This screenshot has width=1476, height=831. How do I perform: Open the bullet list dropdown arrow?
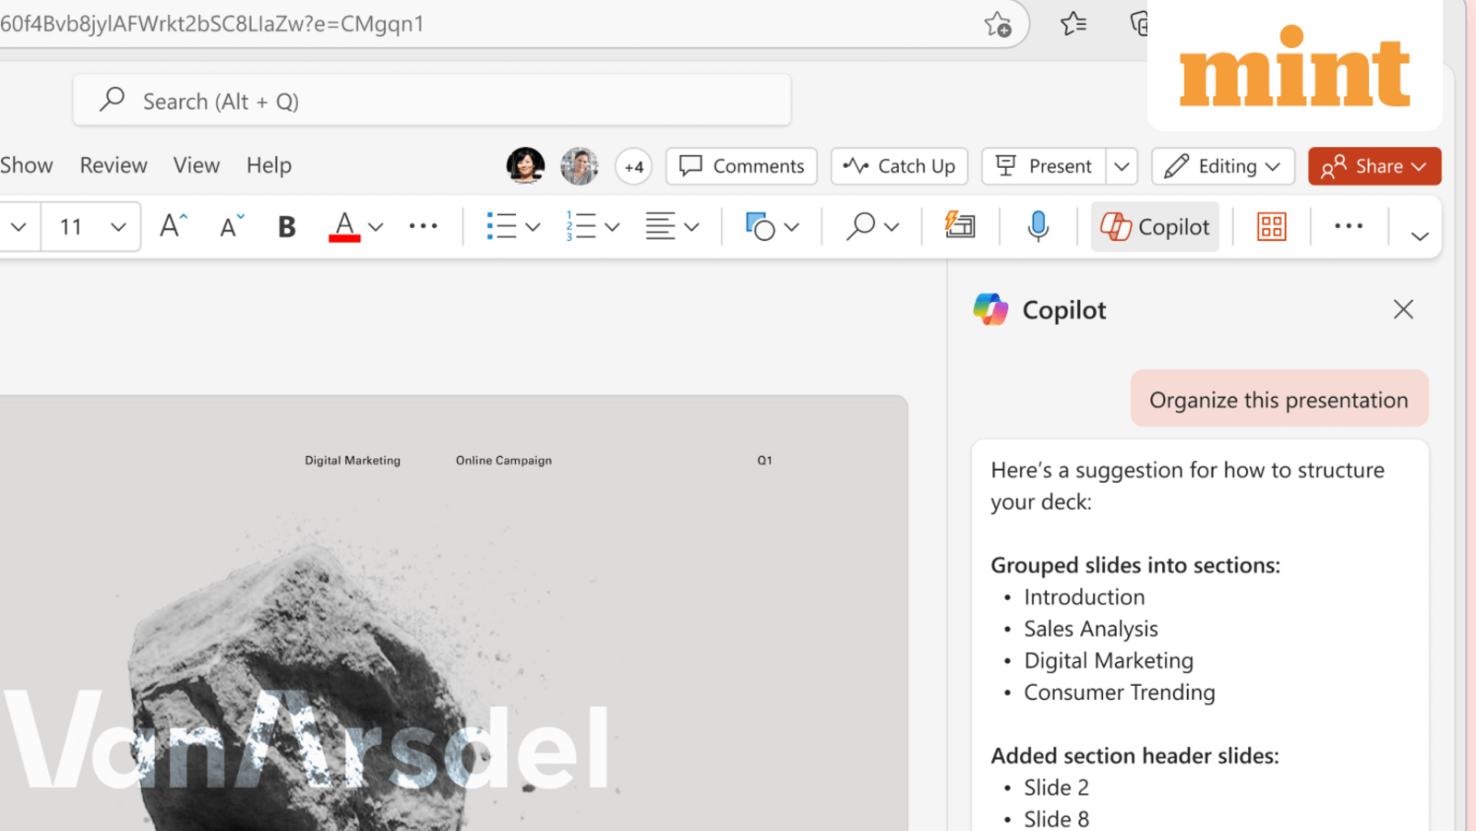click(533, 227)
